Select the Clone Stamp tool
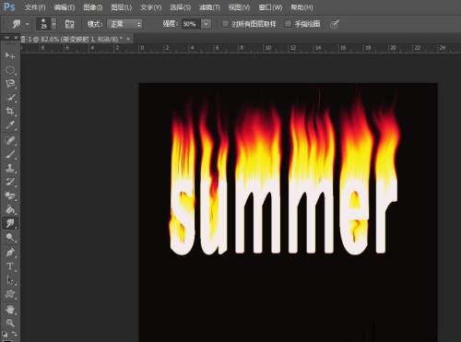The width and height of the screenshot is (461, 342). point(10,168)
